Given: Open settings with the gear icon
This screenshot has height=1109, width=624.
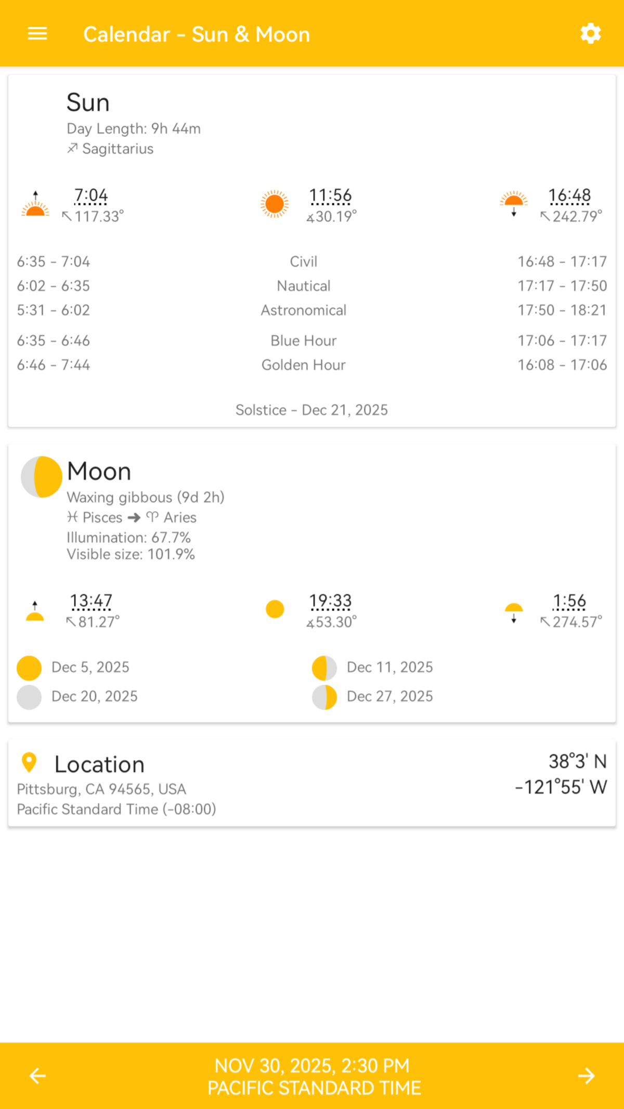Looking at the screenshot, I should [x=591, y=34].
